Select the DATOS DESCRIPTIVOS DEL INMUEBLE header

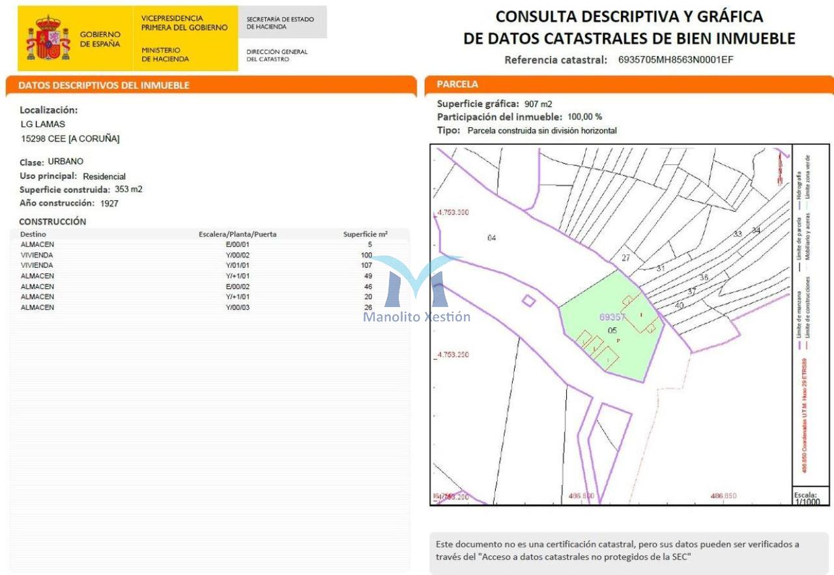click(x=104, y=85)
